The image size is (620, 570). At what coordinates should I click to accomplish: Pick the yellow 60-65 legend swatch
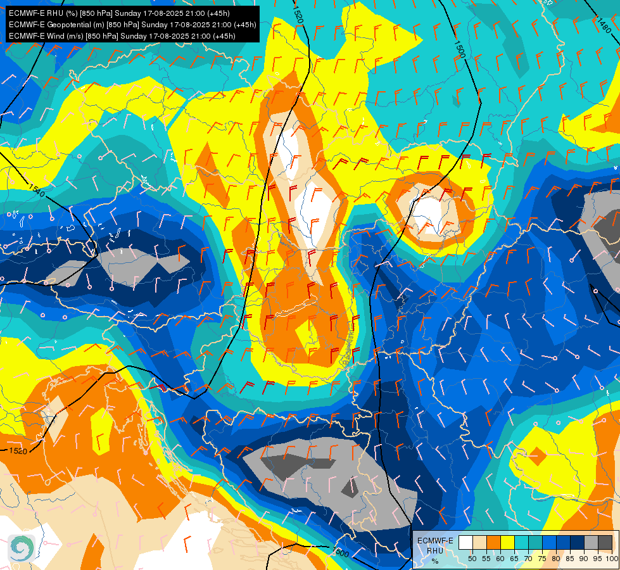pos(507,542)
